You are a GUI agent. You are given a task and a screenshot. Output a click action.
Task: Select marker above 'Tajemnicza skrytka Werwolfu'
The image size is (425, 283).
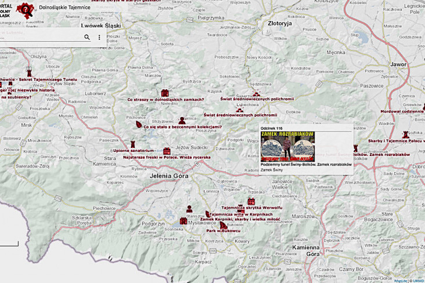tap(251, 201)
